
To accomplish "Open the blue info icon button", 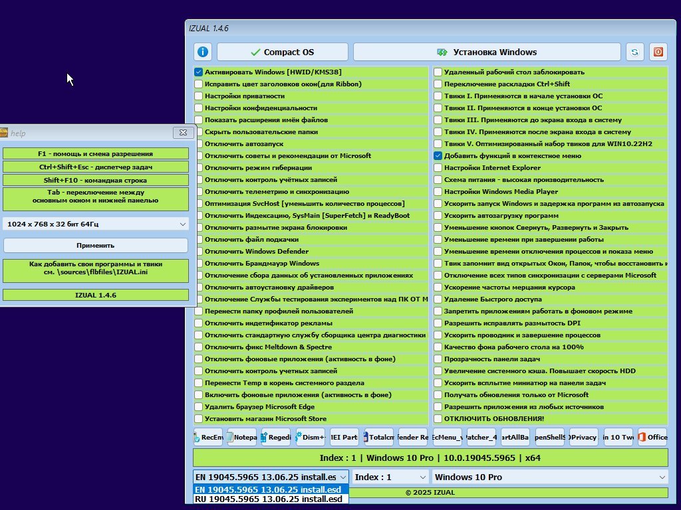I will (203, 52).
